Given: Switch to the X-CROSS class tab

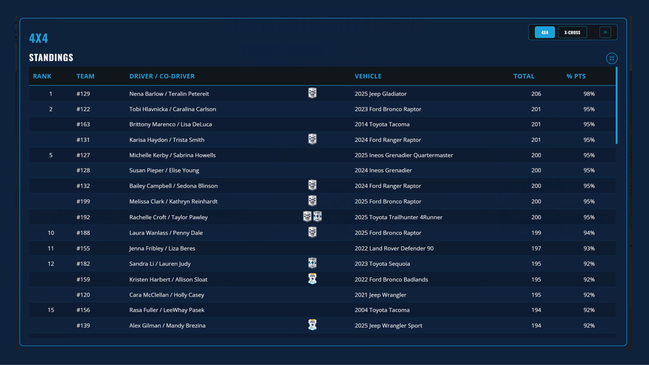Looking at the screenshot, I should click(572, 32).
